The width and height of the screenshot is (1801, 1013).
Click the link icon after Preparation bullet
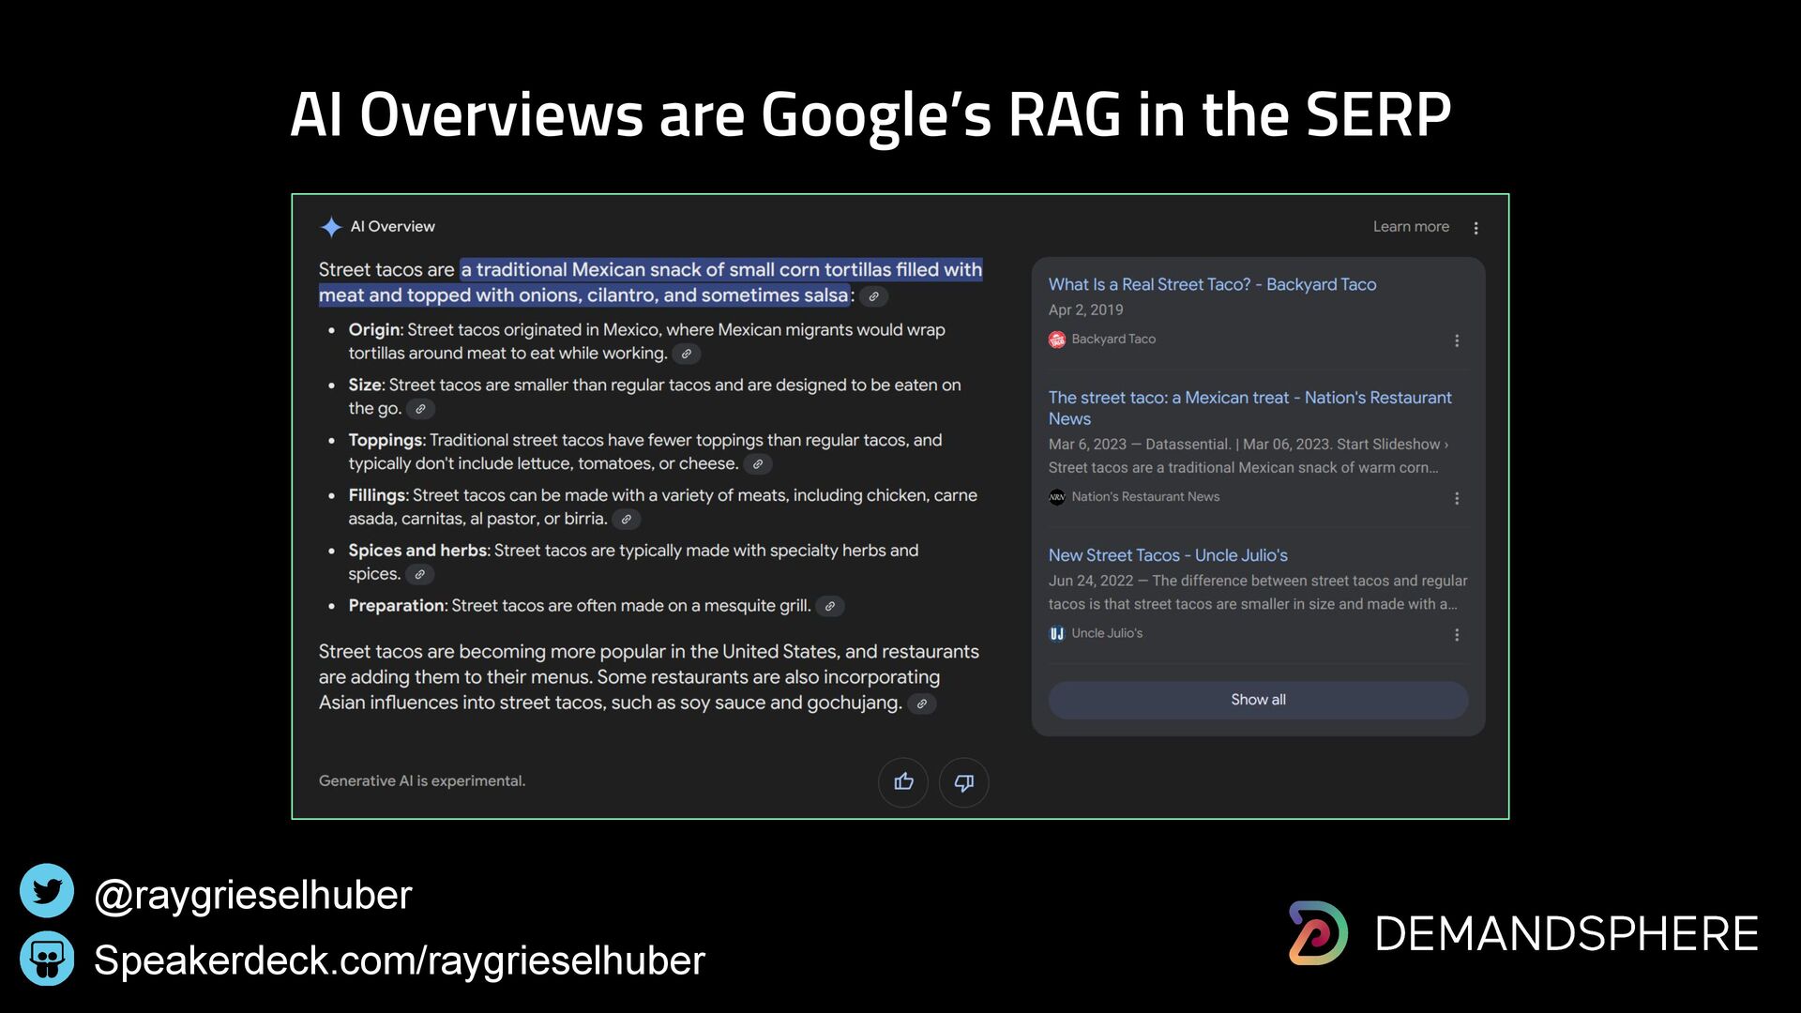coord(829,607)
